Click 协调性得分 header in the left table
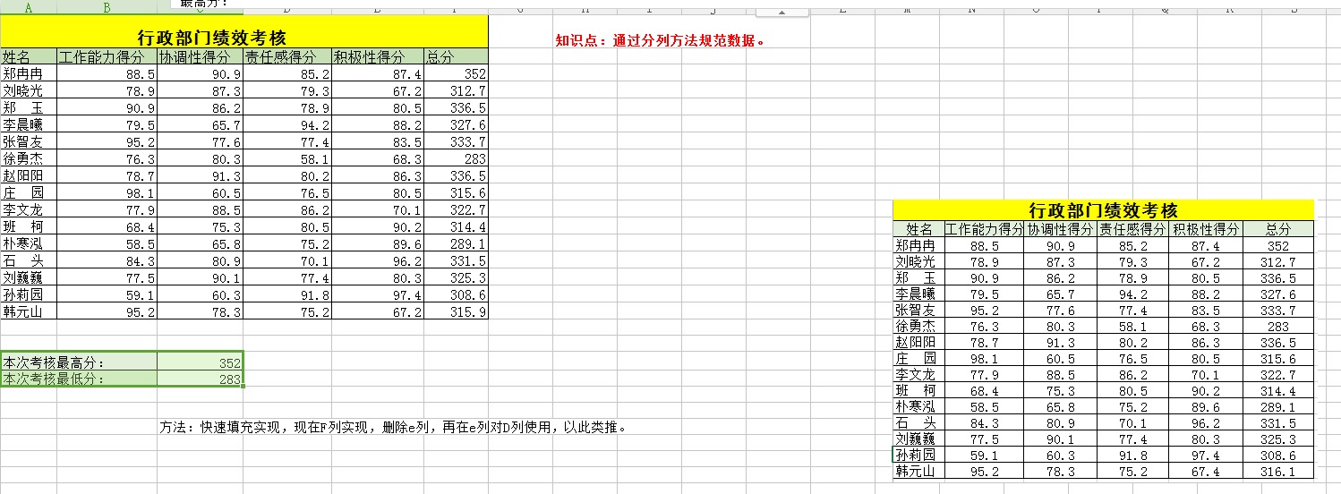 [x=200, y=57]
